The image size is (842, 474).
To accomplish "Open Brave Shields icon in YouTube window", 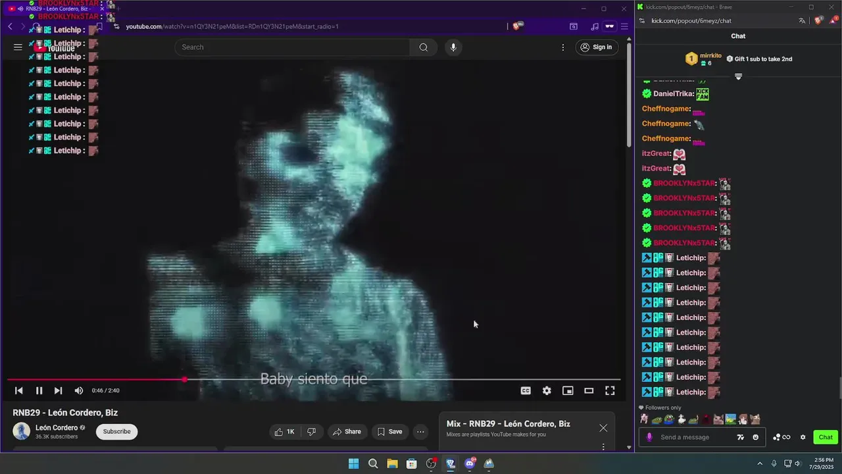I will [x=517, y=26].
